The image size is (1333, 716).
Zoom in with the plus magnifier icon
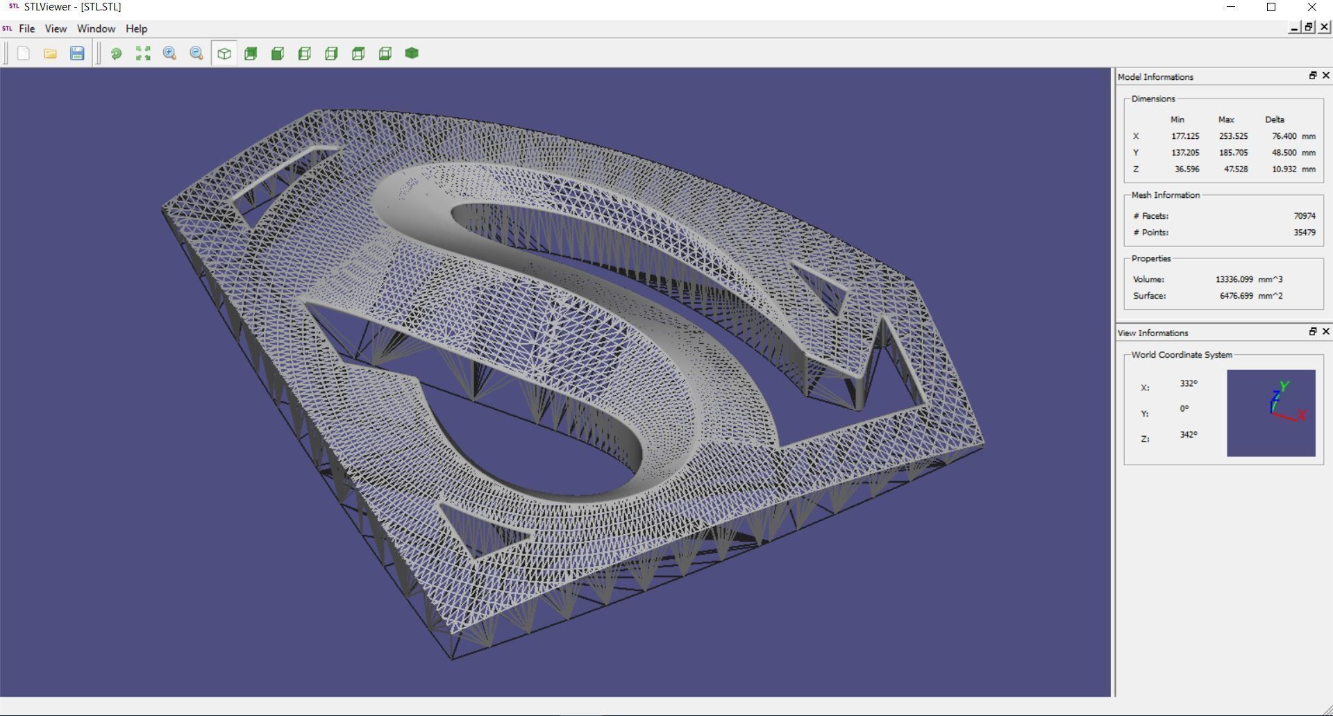point(169,53)
